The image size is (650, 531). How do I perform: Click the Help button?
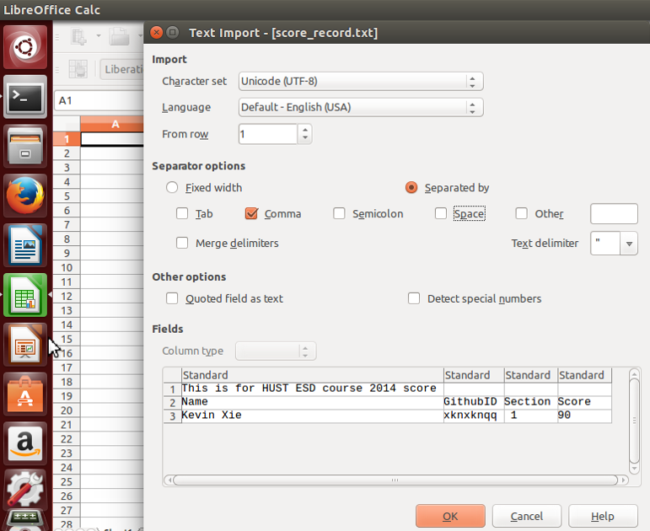click(x=603, y=516)
